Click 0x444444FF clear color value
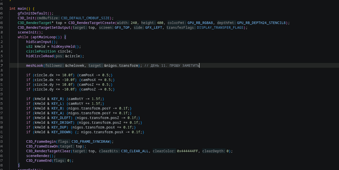 (187, 151)
